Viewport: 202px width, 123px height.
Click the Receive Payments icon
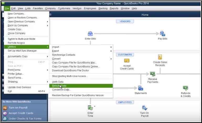(x=153, y=74)
